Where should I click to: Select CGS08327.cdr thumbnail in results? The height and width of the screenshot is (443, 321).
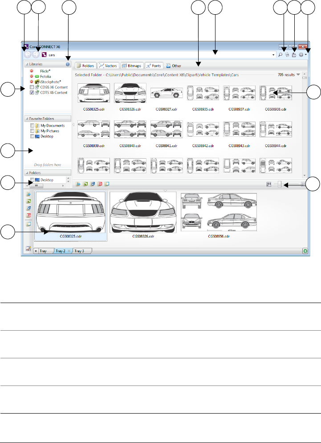coord(167,93)
